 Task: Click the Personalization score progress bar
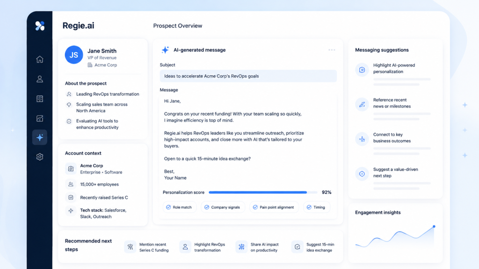tap(263, 192)
